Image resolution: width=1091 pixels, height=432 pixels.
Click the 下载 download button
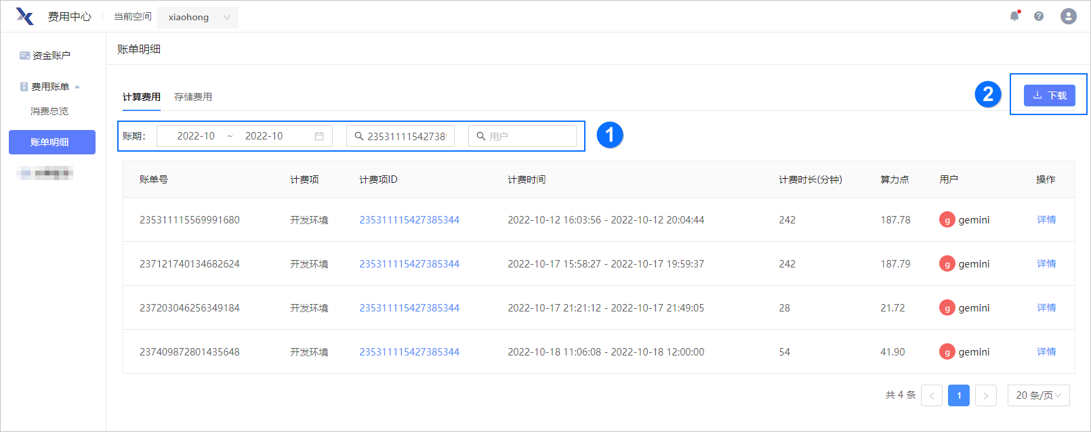point(1049,95)
